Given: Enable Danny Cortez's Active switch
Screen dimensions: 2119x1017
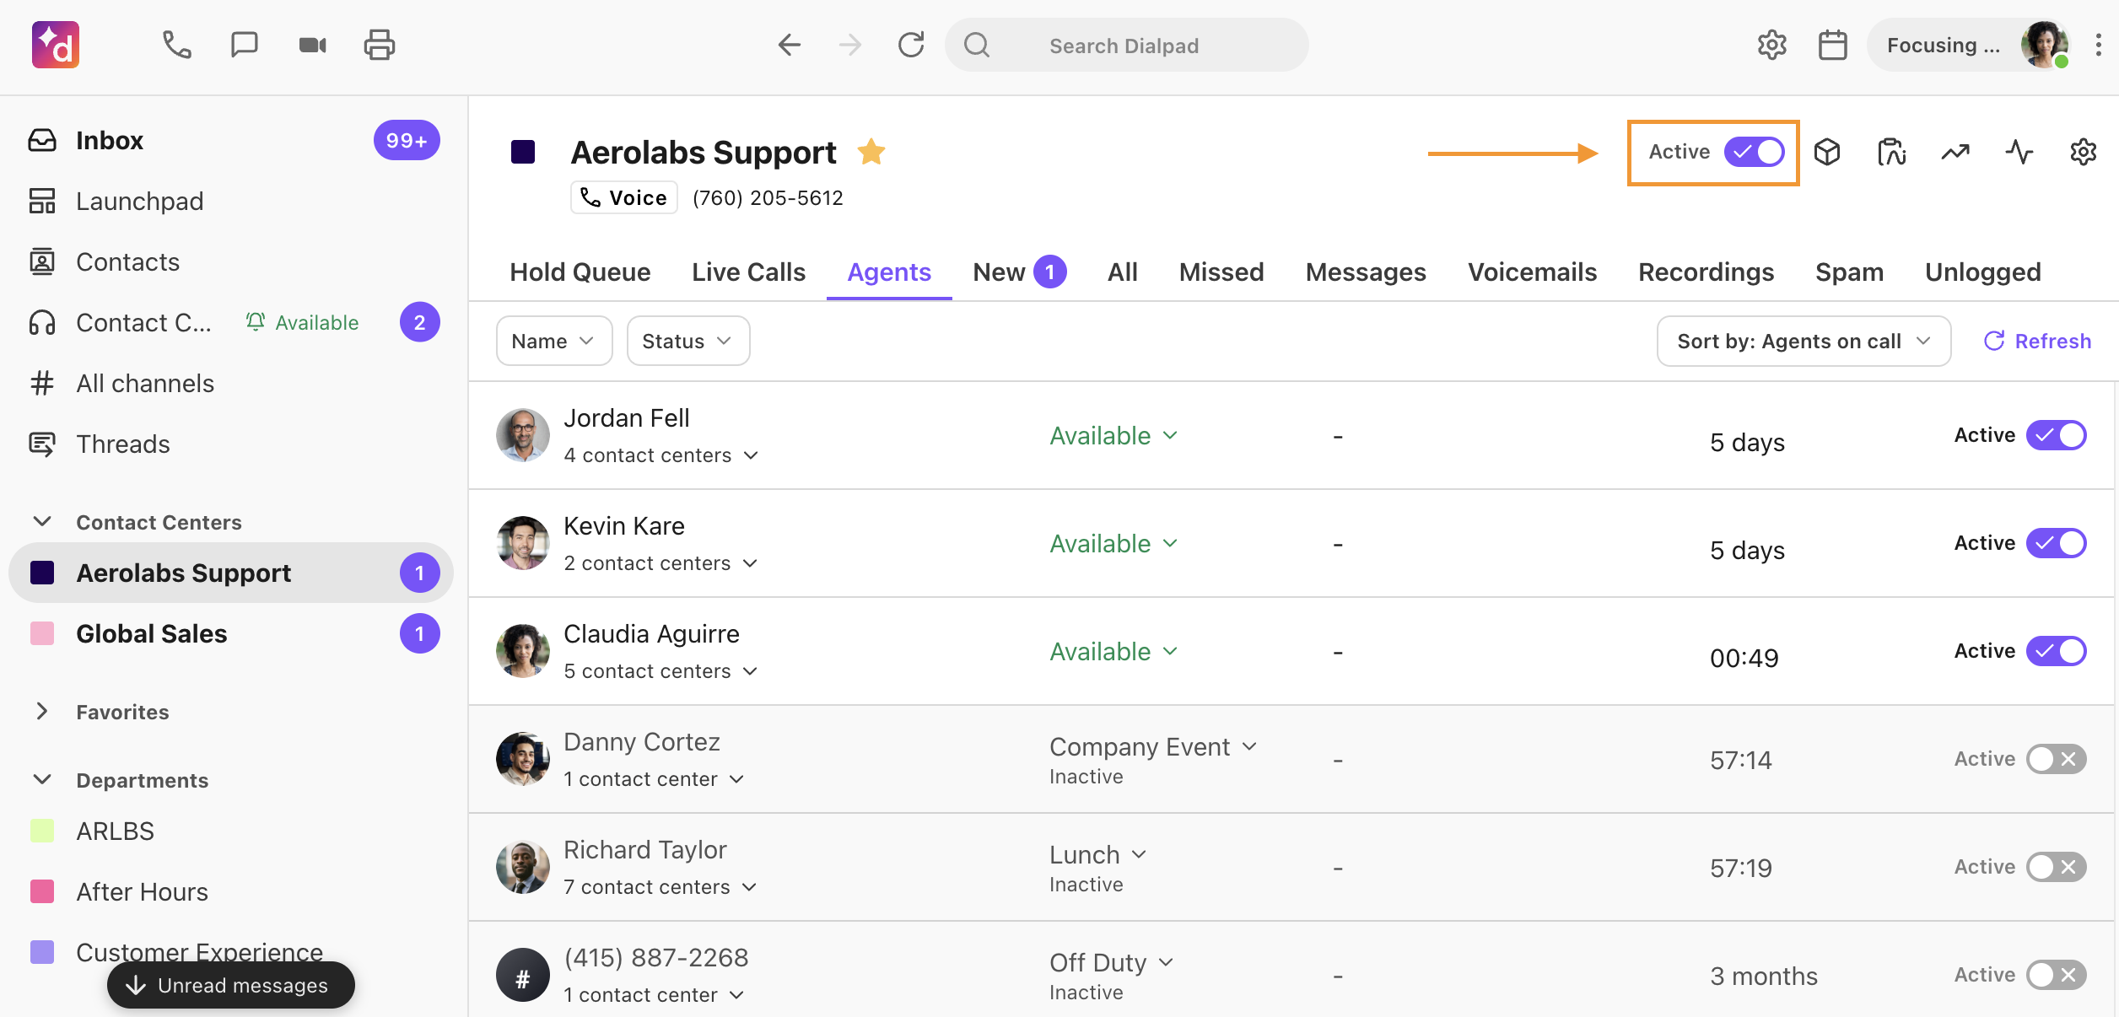Looking at the screenshot, I should pyautogui.click(x=2057, y=759).
